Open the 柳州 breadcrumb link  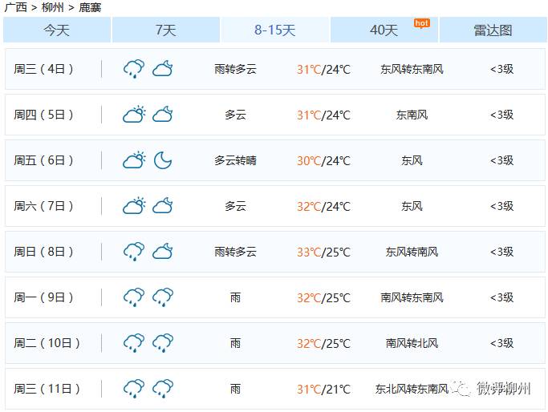53,7
